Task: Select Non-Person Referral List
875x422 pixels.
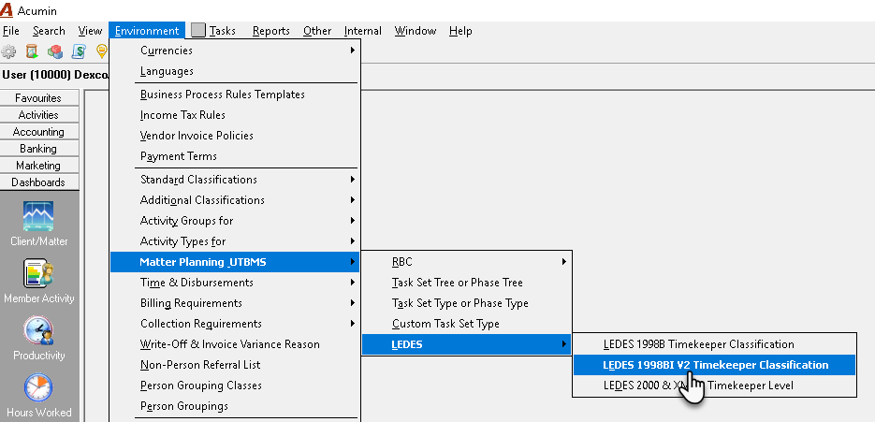Action: click(235, 365)
